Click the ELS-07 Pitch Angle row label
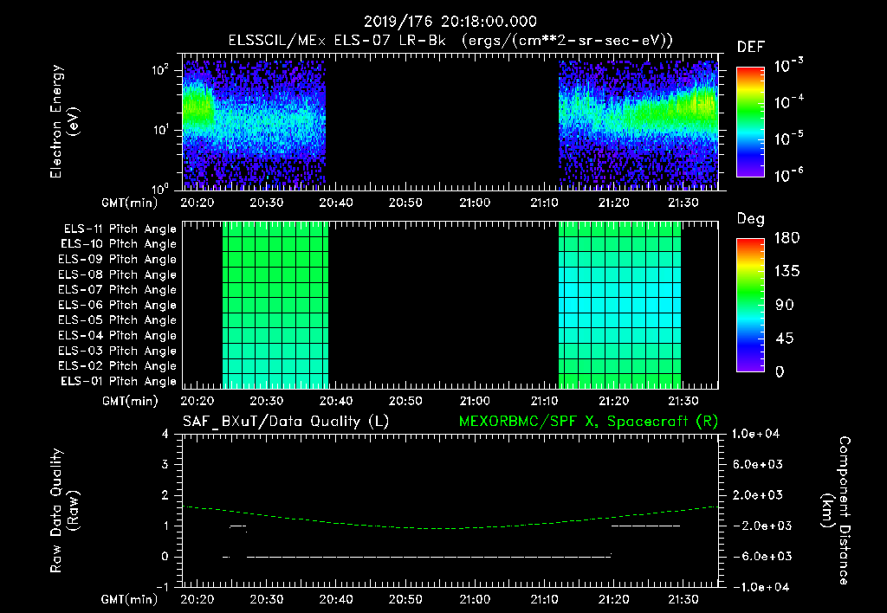The width and height of the screenshot is (887, 613). 117,289
